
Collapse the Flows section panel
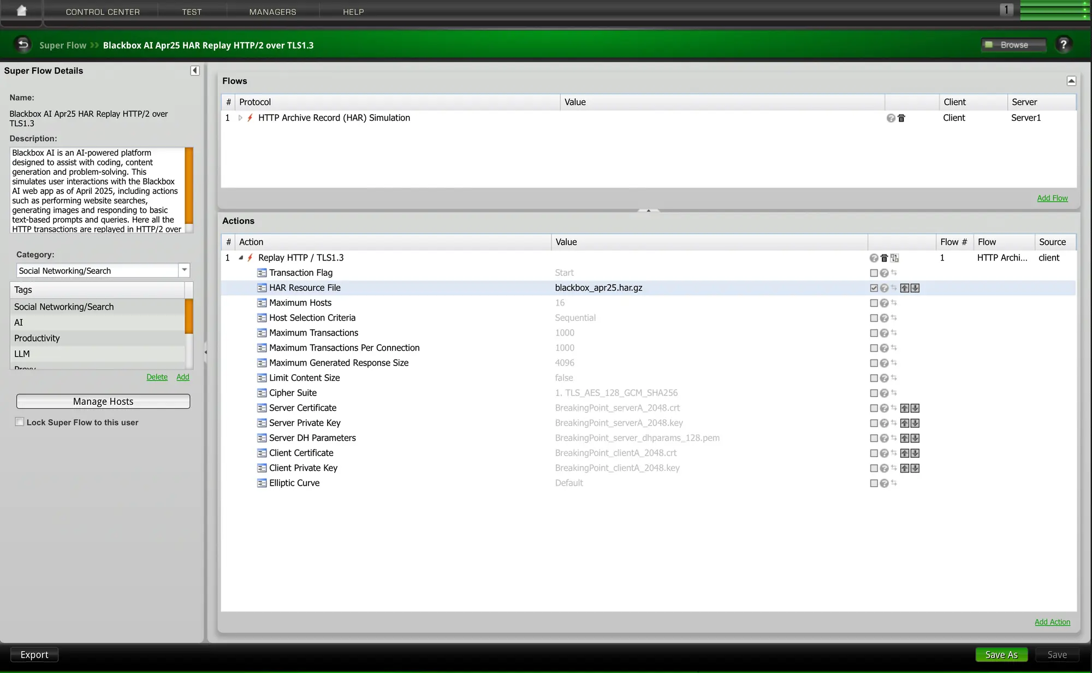coord(1071,81)
